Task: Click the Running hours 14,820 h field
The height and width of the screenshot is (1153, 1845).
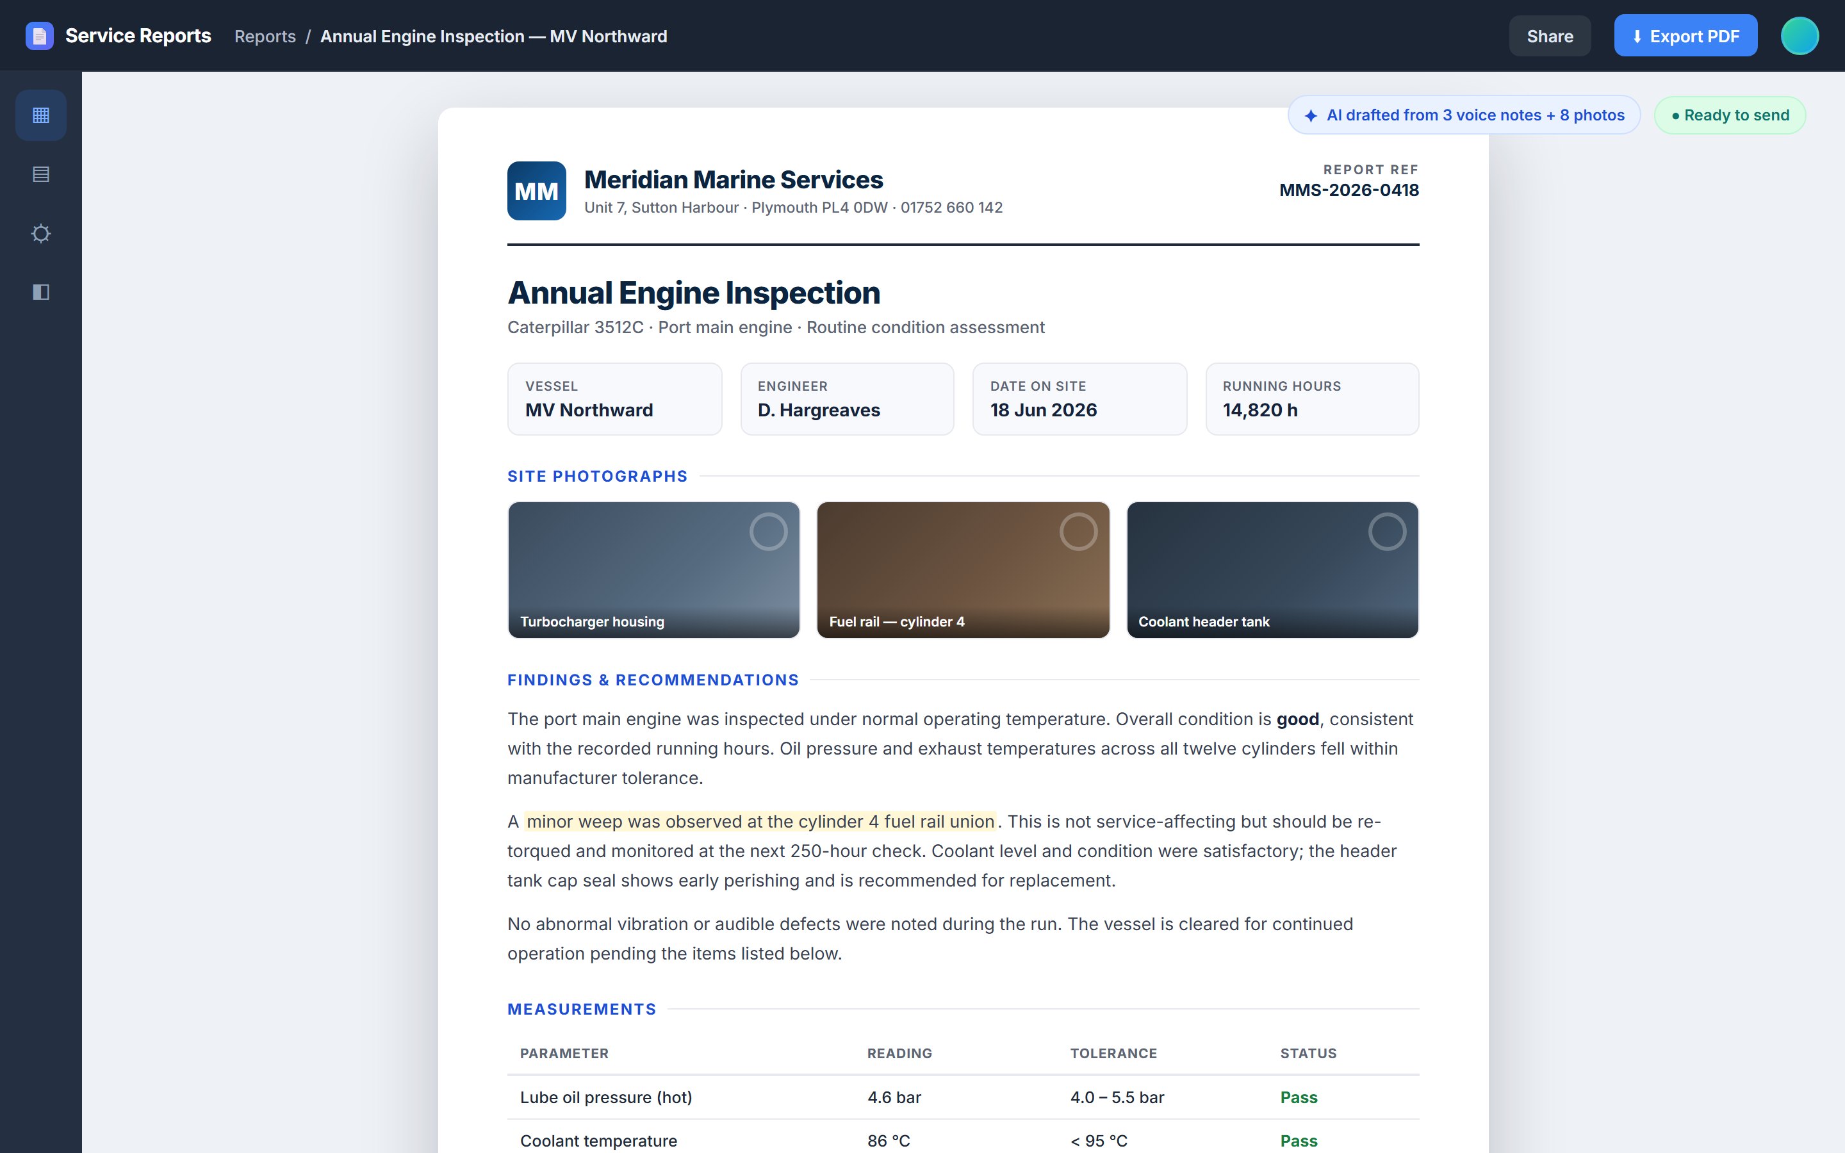Action: (1312, 399)
